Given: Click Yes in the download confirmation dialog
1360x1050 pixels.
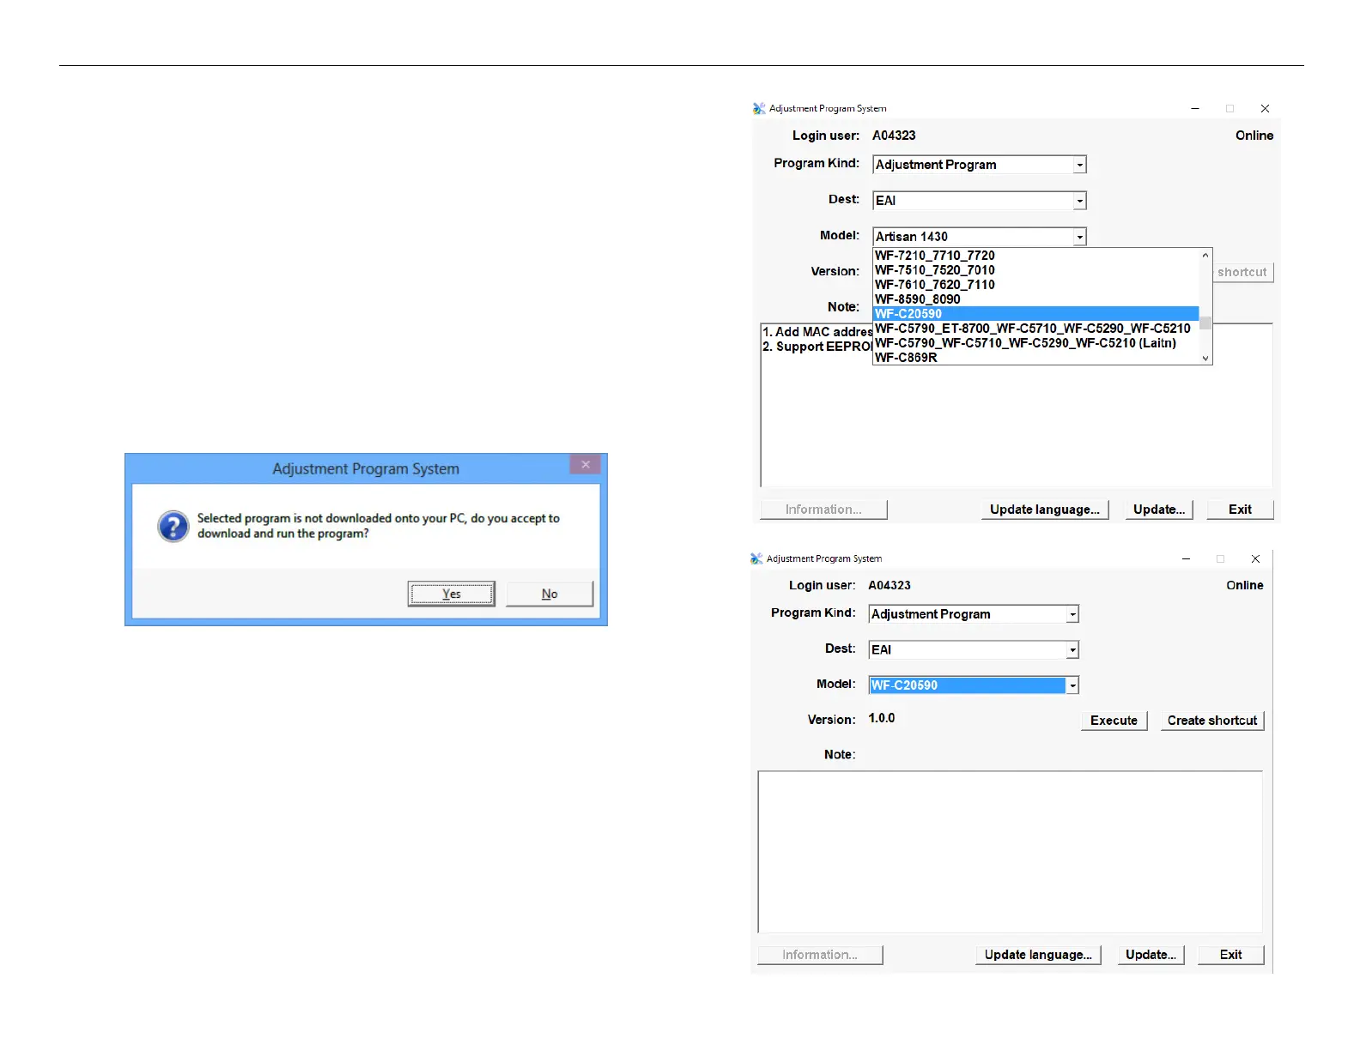Looking at the screenshot, I should 451,594.
